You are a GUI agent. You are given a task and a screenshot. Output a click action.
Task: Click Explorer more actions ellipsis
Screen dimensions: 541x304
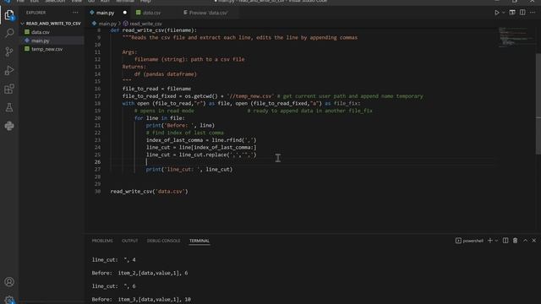click(75, 13)
